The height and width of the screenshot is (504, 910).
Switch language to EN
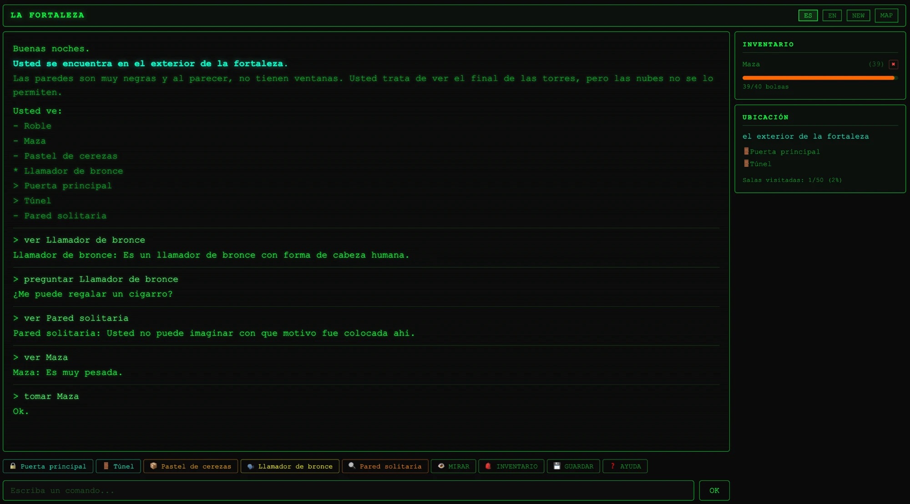[832, 15]
